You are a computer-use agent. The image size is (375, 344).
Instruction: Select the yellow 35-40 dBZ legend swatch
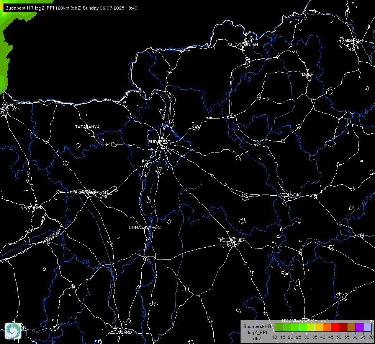[x=319, y=327]
